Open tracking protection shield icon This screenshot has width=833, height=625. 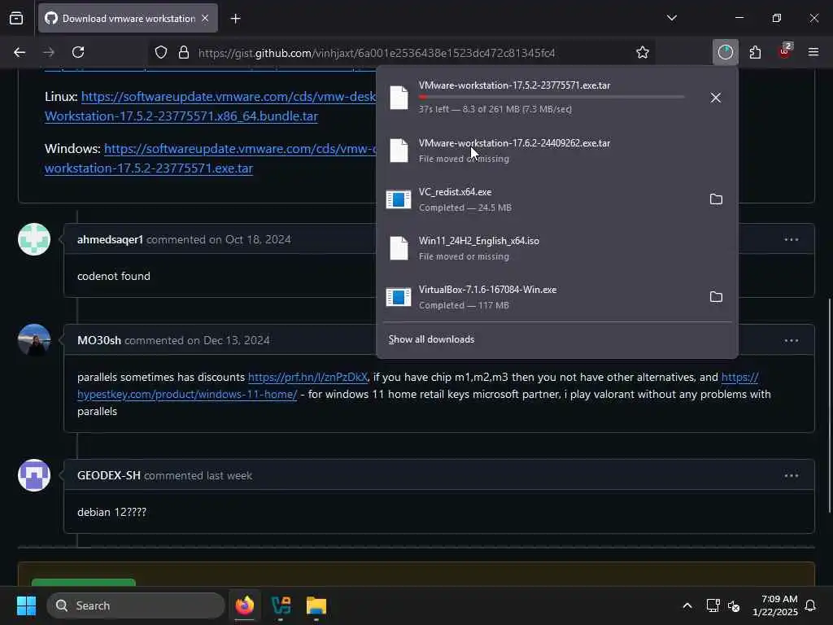(x=161, y=52)
